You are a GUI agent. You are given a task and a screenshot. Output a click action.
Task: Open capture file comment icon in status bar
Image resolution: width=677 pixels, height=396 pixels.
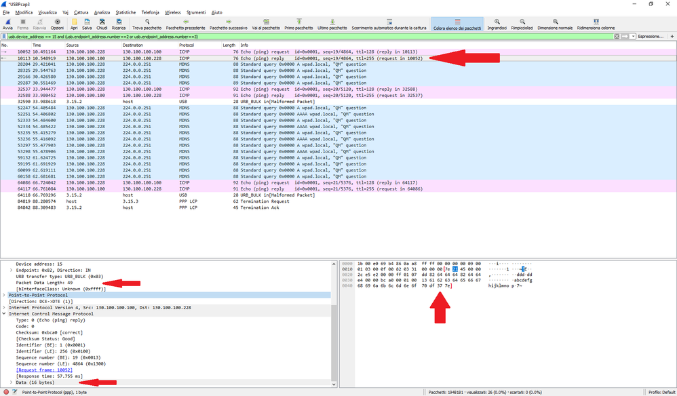coord(14,392)
